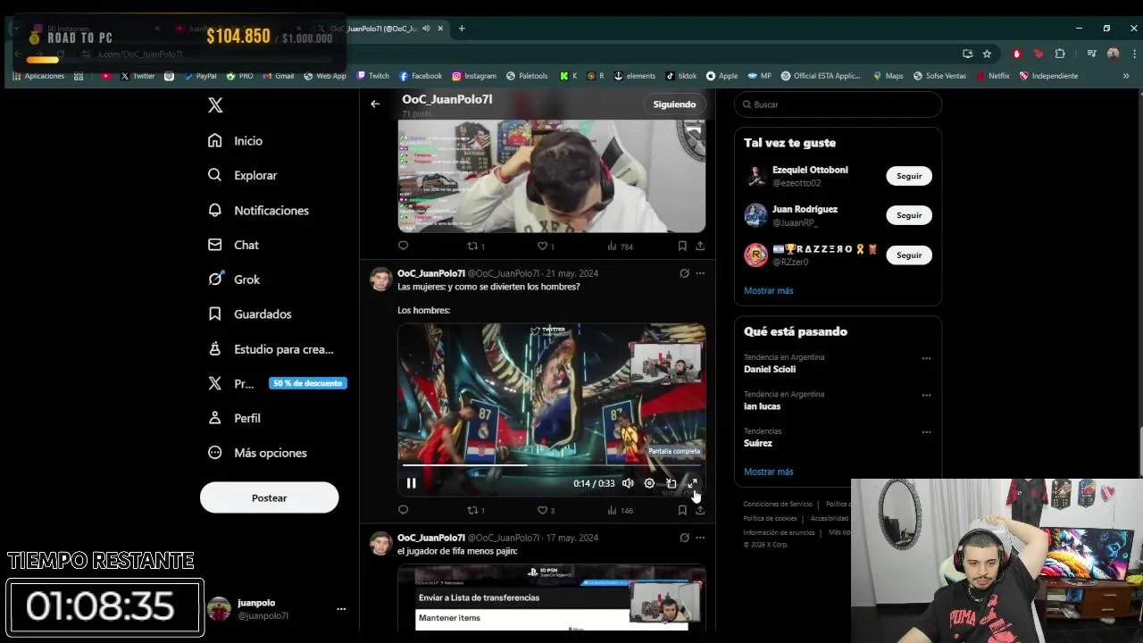This screenshot has width=1143, height=643.
Task: Enter fullscreen with Pantalla completa icon
Action: [692, 483]
